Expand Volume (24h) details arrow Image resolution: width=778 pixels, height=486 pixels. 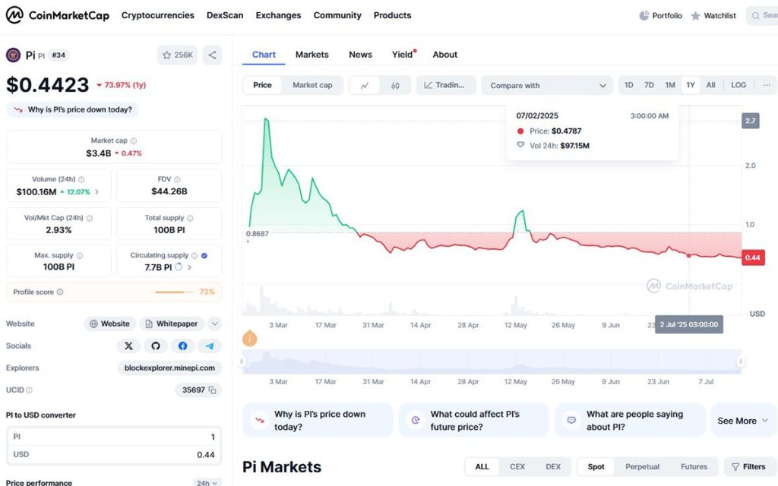click(96, 192)
